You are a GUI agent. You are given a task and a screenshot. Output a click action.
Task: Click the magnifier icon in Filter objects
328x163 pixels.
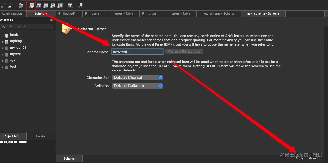pos(3,26)
